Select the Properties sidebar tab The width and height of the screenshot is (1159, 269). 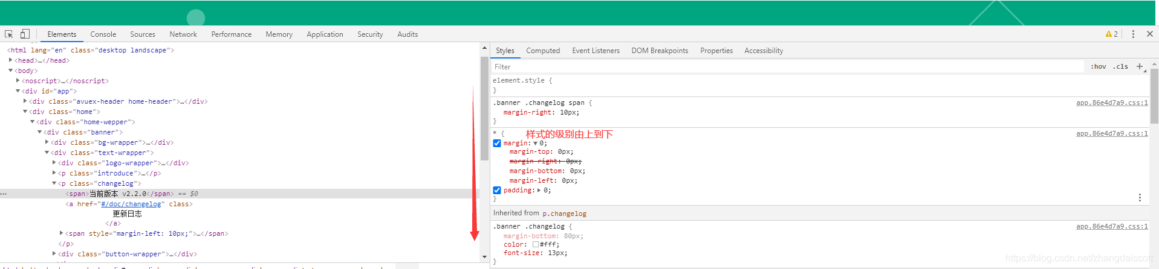(x=716, y=51)
